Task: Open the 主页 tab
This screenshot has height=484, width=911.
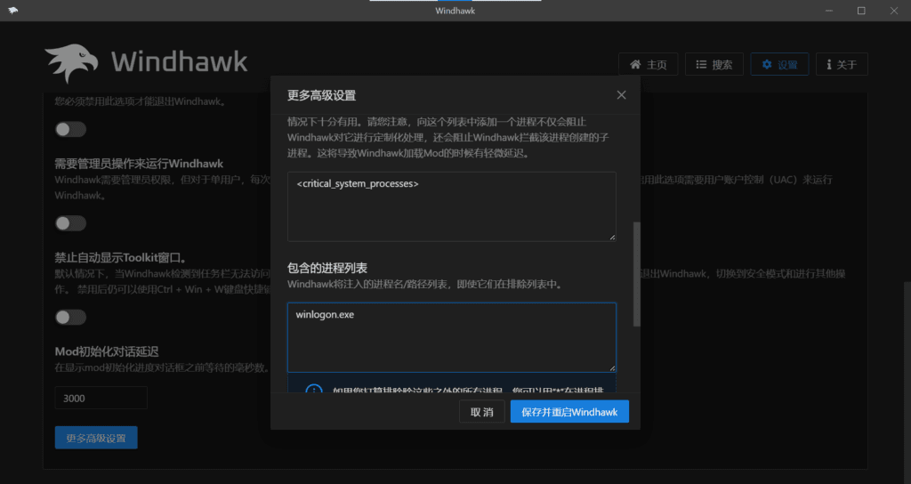Action: point(648,64)
